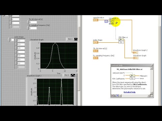162x121 pixels.
Task: Click the 'Upsample.vi' label on diagram
Action: click(114, 18)
